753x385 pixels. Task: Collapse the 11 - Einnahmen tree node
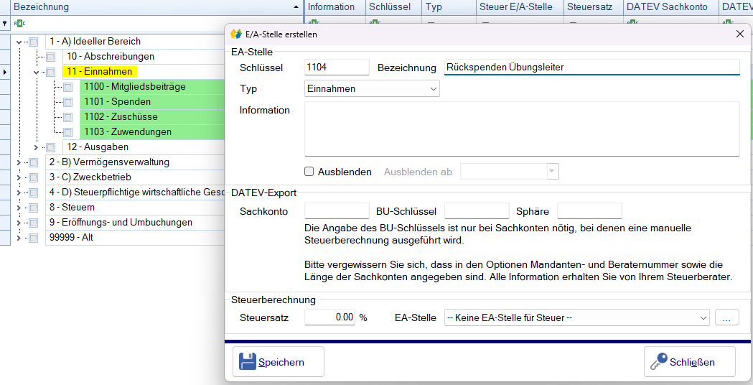pyautogui.click(x=37, y=72)
